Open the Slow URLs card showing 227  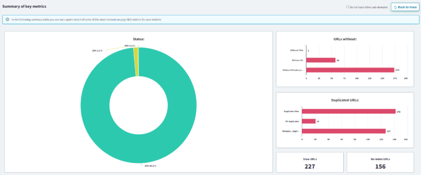click(x=310, y=162)
